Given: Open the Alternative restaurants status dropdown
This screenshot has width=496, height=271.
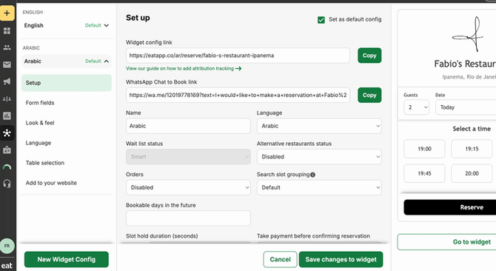Looking at the screenshot, I should [x=319, y=156].
